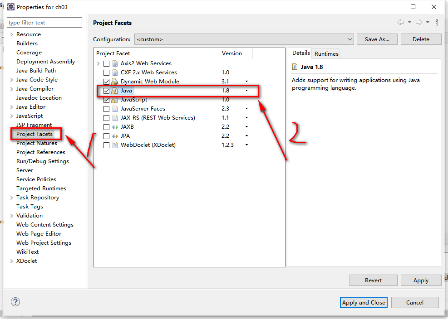Click the help question mark icon
Image resolution: width=448 pixels, height=319 pixels.
[x=15, y=301]
